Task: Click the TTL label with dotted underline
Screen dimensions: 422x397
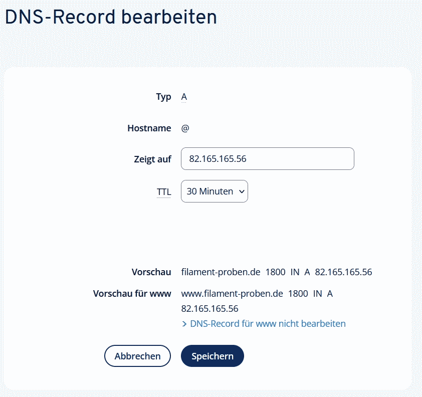Action: coord(164,192)
